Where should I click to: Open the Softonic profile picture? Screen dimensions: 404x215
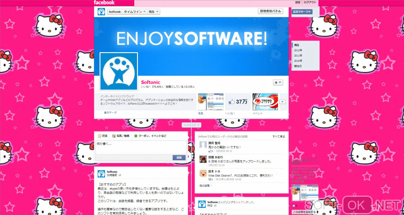tap(119, 71)
